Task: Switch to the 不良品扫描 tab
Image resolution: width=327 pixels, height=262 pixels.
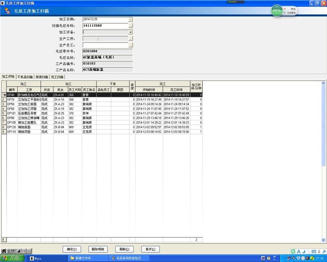Action: [x=25, y=77]
